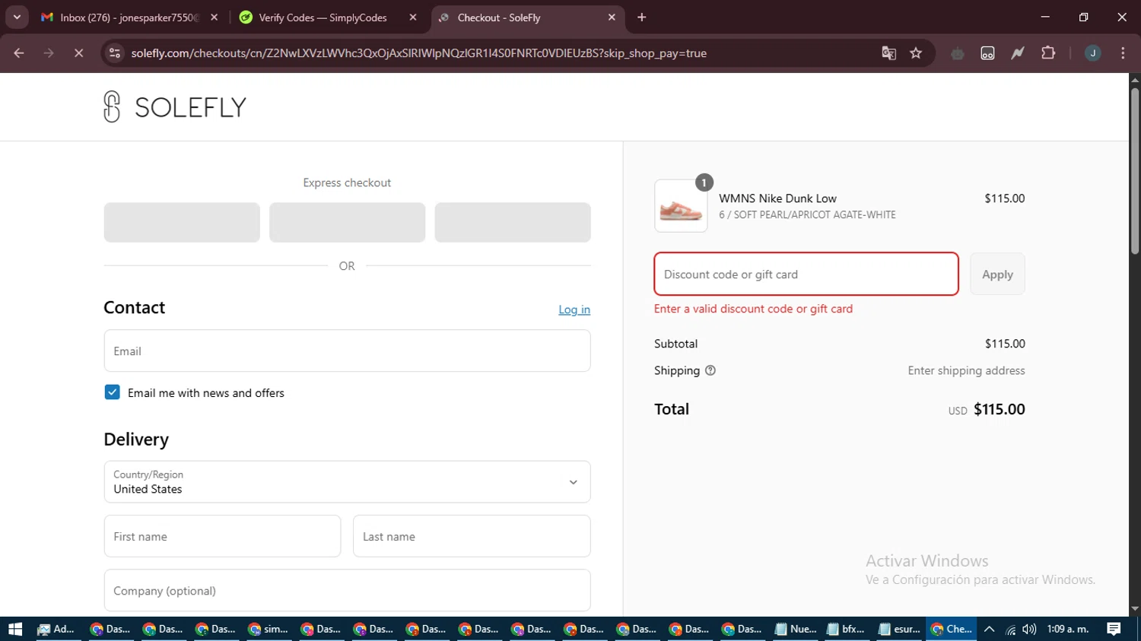Uncheck Email me with news and offers
This screenshot has height=641, width=1141.
click(x=112, y=392)
